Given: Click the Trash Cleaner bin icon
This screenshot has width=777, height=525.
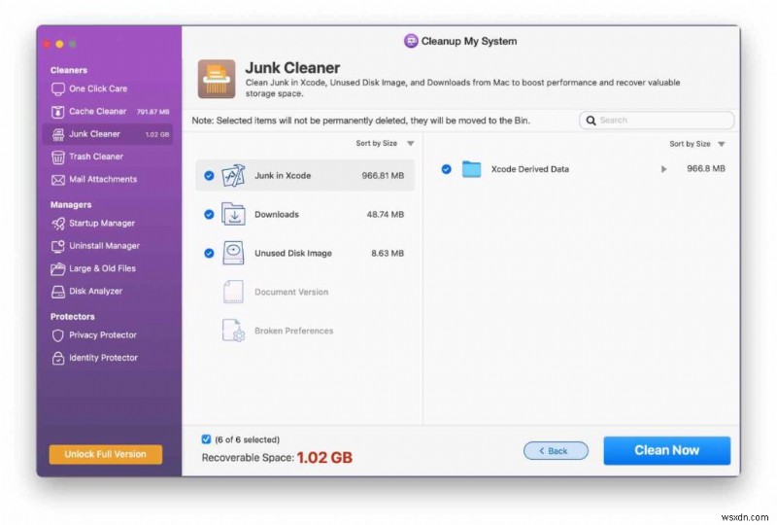Looking at the screenshot, I should [58, 157].
